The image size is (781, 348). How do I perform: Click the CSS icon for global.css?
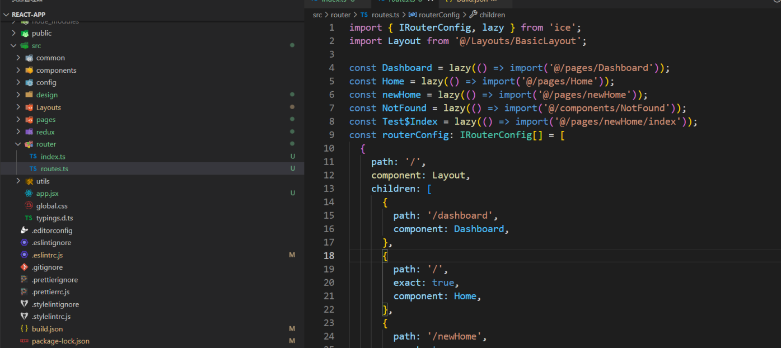tap(29, 206)
